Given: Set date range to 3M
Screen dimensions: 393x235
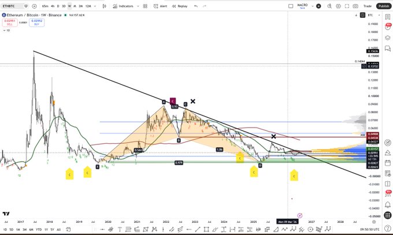Looking at the screenshot, I should (x=24, y=229).
